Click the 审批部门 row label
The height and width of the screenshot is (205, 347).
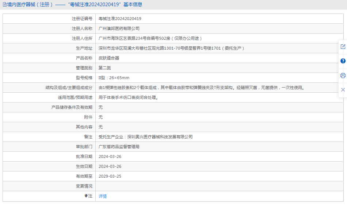point(84,147)
